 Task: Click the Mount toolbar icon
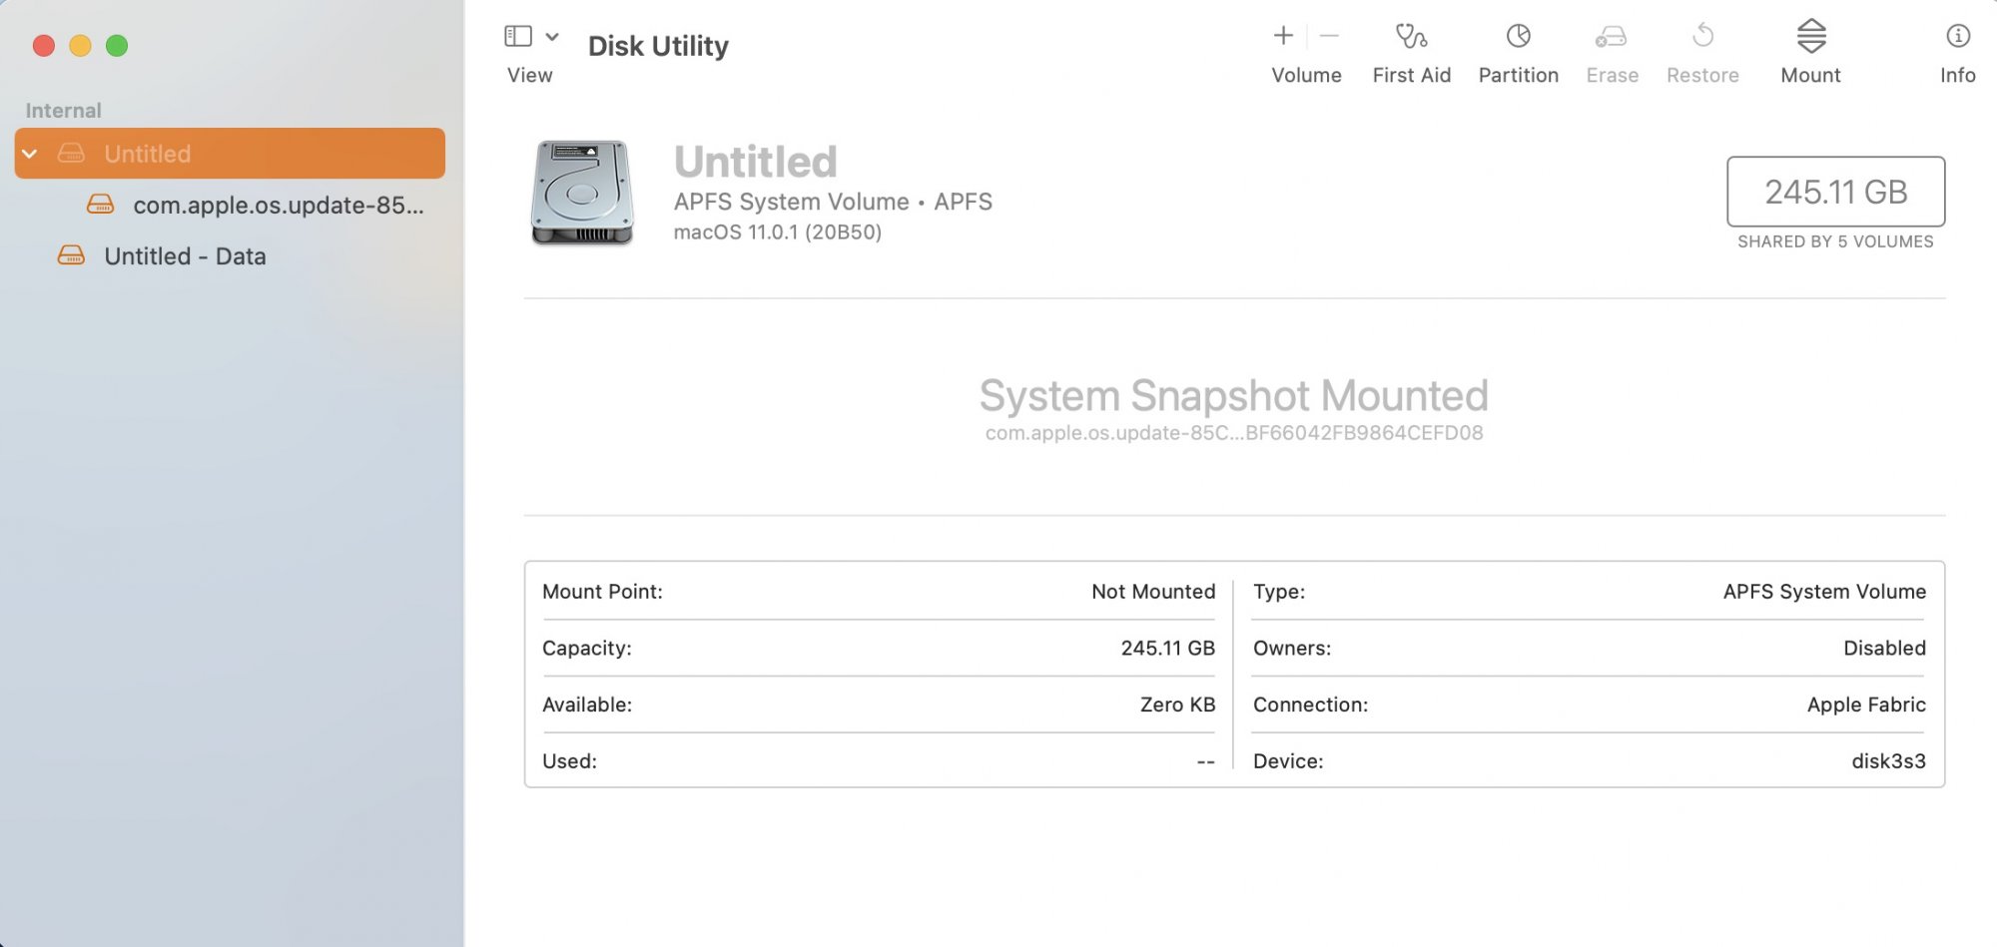coord(1811,36)
